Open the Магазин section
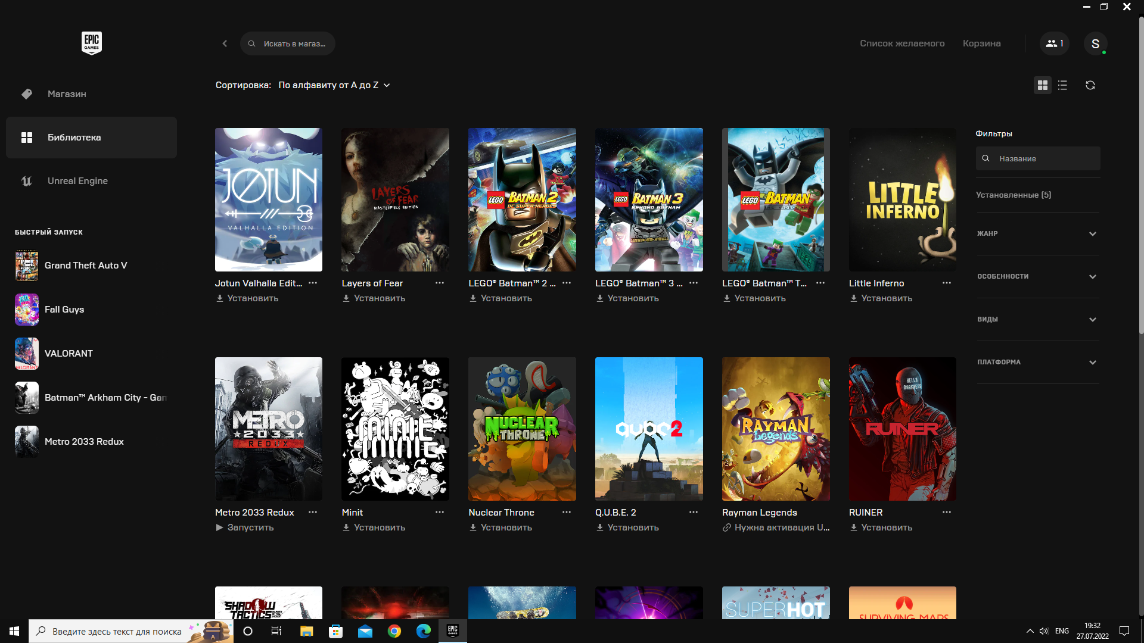 (x=91, y=94)
